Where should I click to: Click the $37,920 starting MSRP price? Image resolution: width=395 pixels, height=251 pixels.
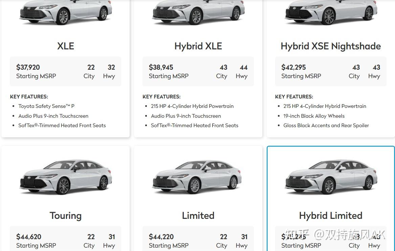[28, 67]
